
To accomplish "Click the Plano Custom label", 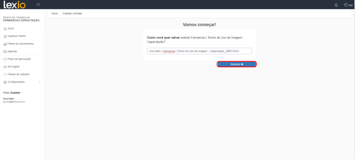I will coord(12,93).
